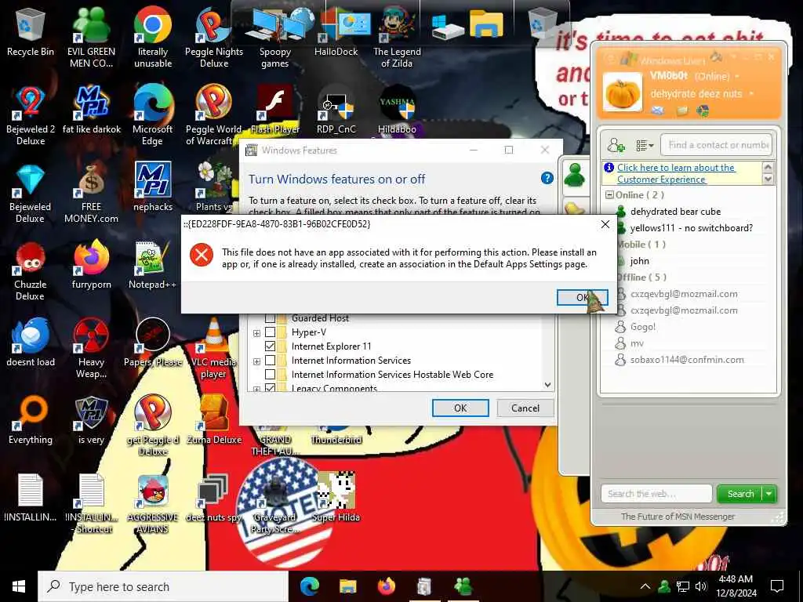The height and width of the screenshot is (602, 803).
Task: Open contact list layout dropdown
Action: pos(645,145)
